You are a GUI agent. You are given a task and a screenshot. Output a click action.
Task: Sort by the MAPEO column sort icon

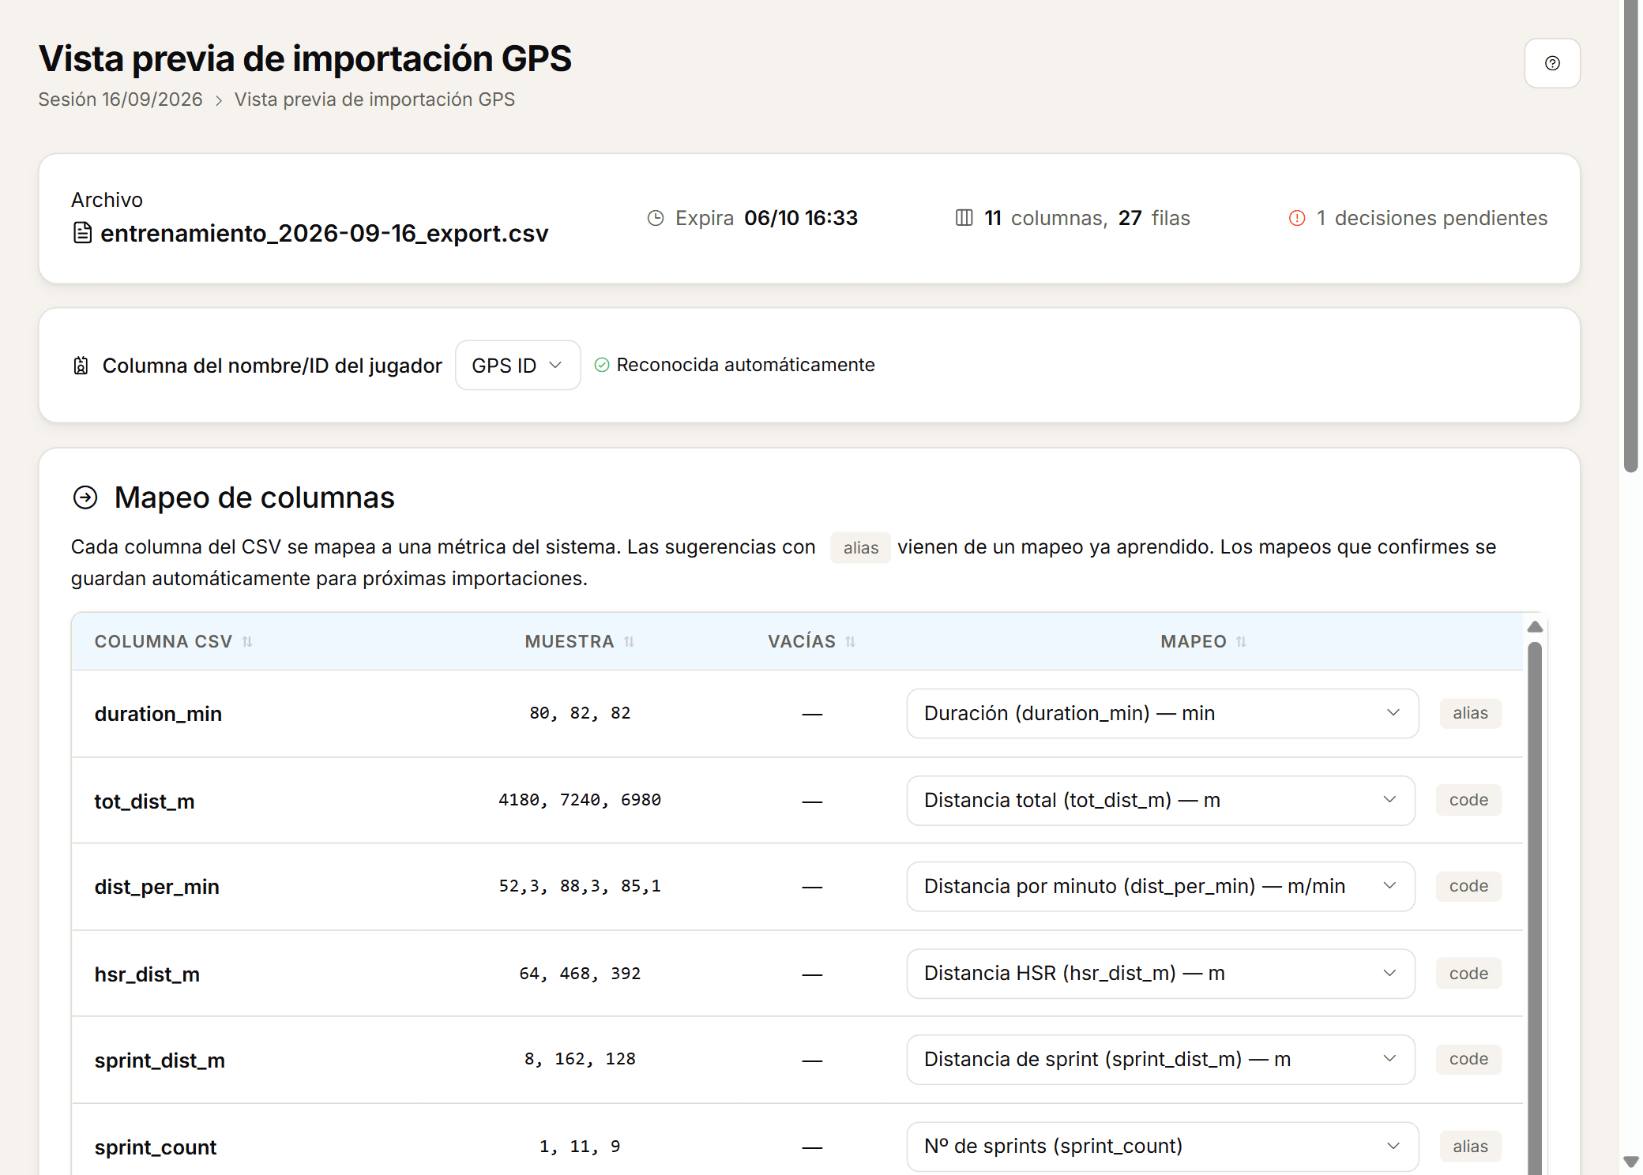click(1241, 642)
